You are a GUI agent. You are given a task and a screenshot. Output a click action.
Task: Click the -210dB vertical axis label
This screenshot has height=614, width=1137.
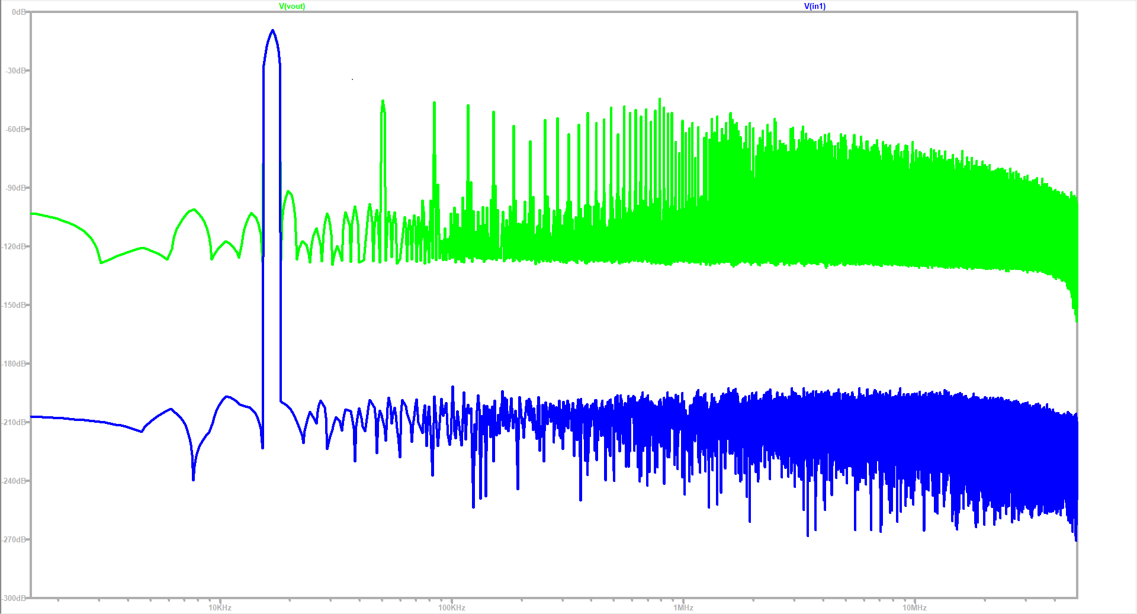(x=15, y=422)
